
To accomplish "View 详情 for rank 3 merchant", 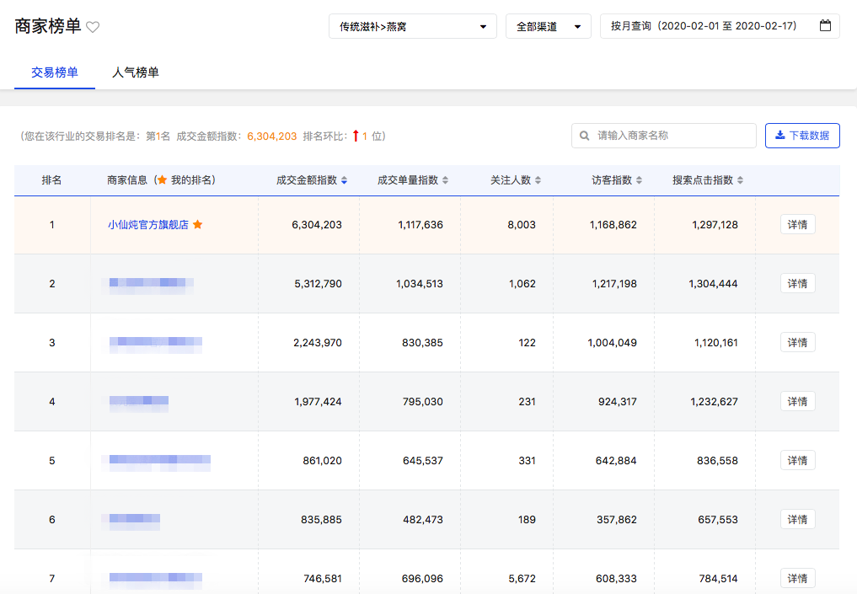I will pyautogui.click(x=797, y=343).
